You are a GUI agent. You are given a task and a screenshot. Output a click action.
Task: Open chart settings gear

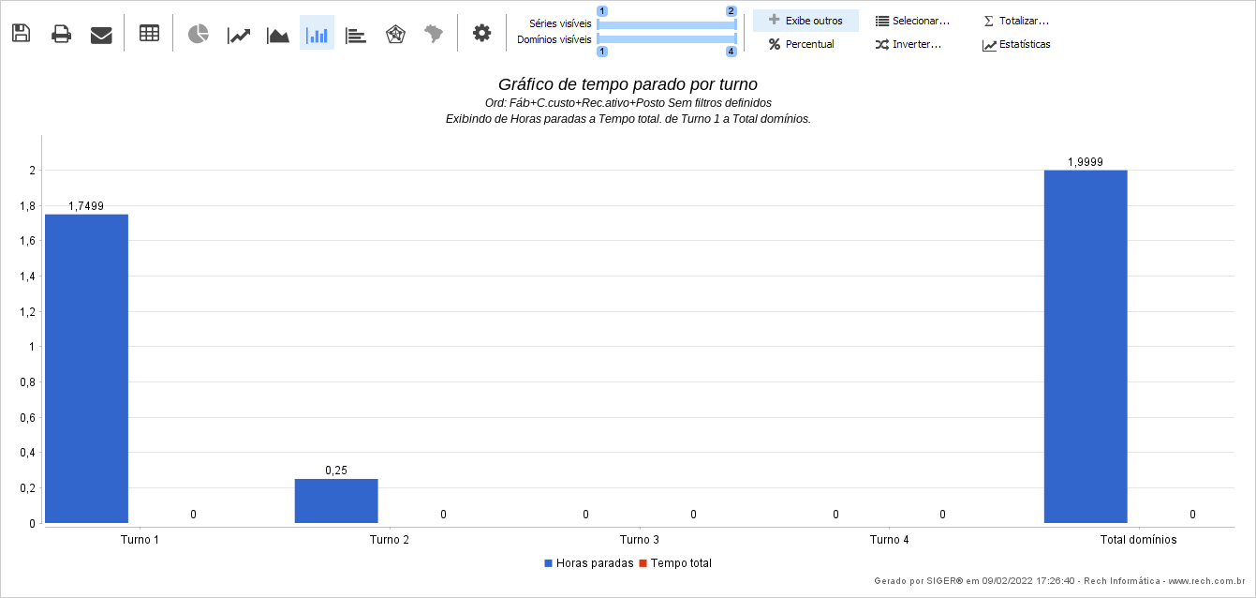click(481, 33)
